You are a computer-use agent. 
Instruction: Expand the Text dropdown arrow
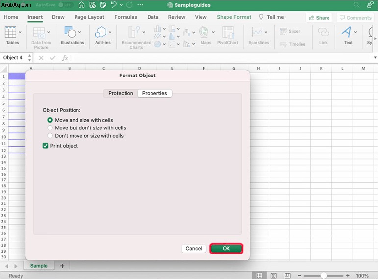point(355,32)
